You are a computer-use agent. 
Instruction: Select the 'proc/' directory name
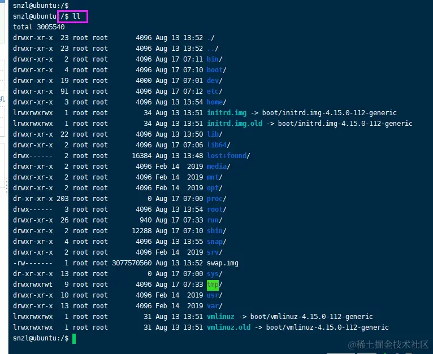coord(216,199)
